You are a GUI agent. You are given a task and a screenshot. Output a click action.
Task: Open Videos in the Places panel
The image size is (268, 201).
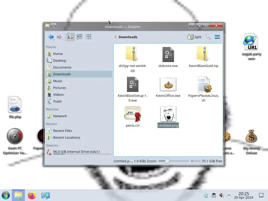click(79, 94)
